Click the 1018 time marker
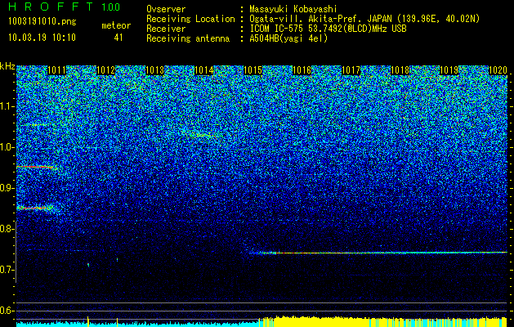Viewport: 514px width, 327px height. (400, 70)
